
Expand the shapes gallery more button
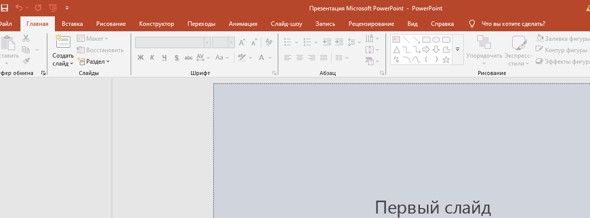pos(457,50)
